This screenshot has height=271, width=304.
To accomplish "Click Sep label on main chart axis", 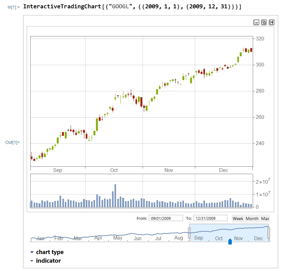I will (x=57, y=170).
